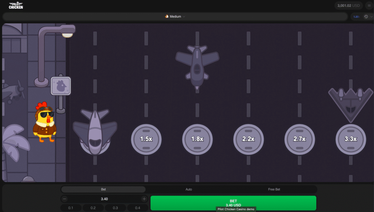Open the Medium difficulty dropdown
Image resolution: width=374 pixels, height=212 pixels.
175,16
